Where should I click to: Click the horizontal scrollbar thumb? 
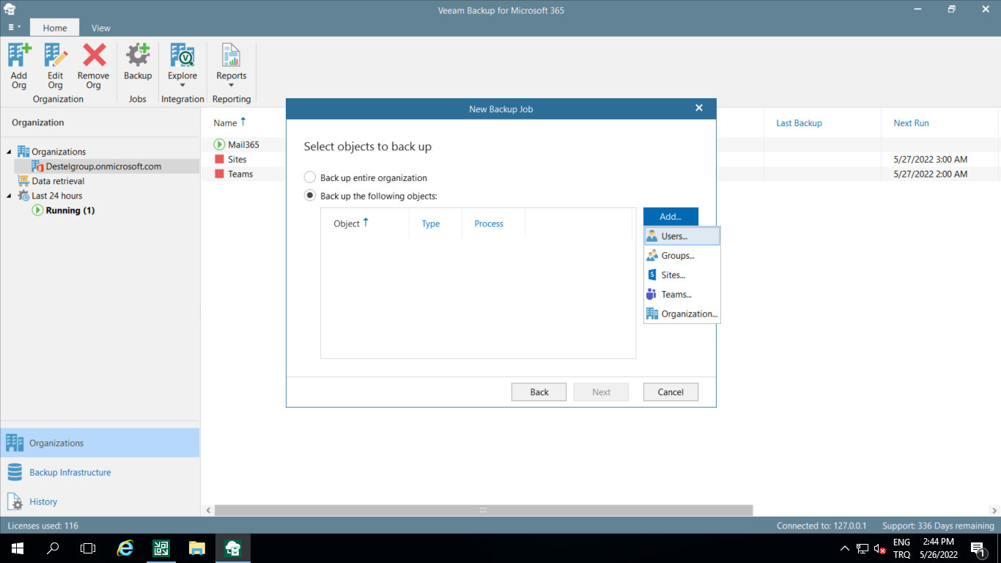(484, 510)
